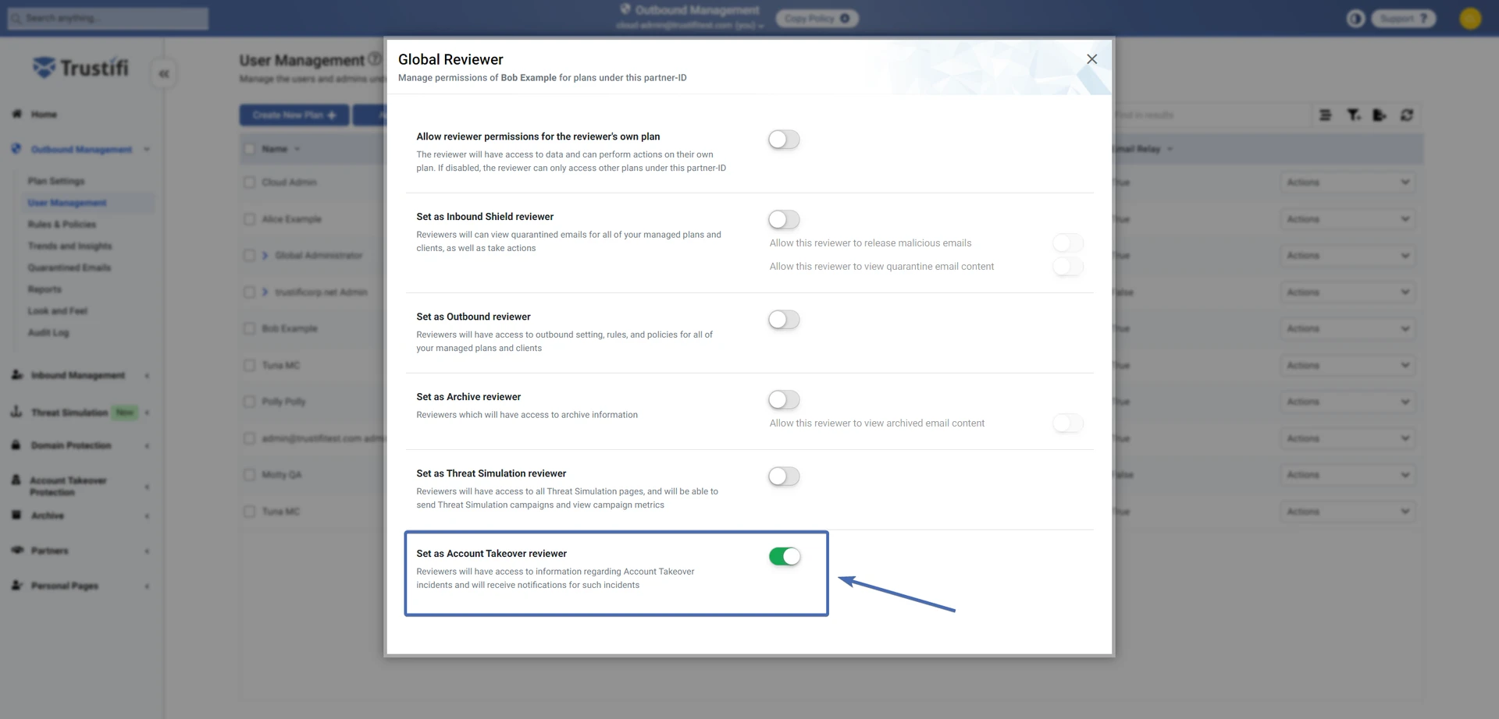This screenshot has height=719, width=1499.
Task: Collapse the sidebar with double-chevron icon
Action: (x=164, y=74)
